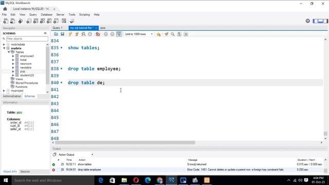Screen dimensions: 329x185
Task: Click the taskbar search box
Action: click(53, 180)
